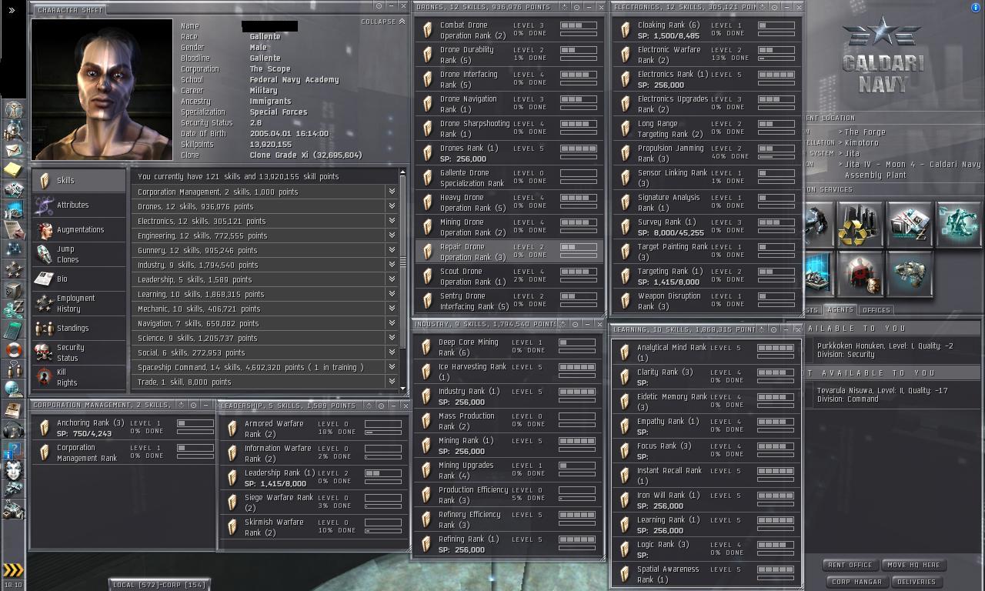Expand the Drones skill group chevron
Viewport: 985px width, 591px height.
point(392,206)
